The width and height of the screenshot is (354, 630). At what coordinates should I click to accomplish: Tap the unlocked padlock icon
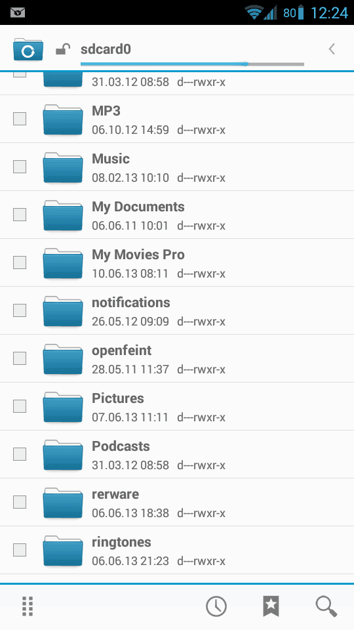click(x=63, y=49)
